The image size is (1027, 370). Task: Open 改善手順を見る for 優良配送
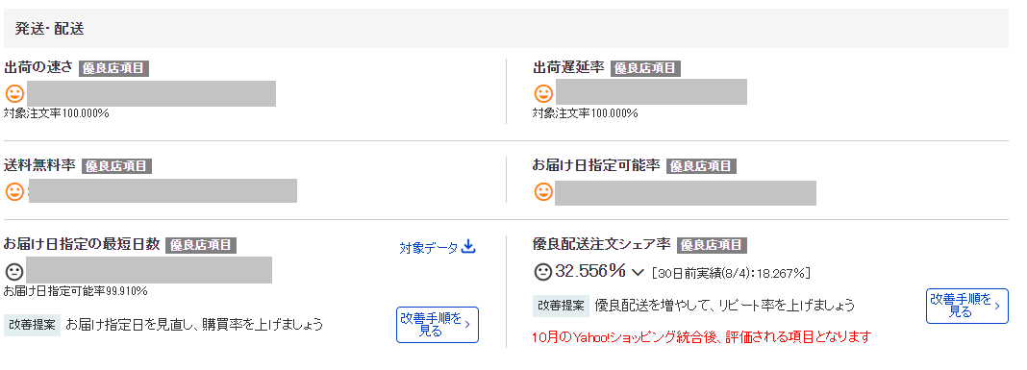click(x=966, y=306)
